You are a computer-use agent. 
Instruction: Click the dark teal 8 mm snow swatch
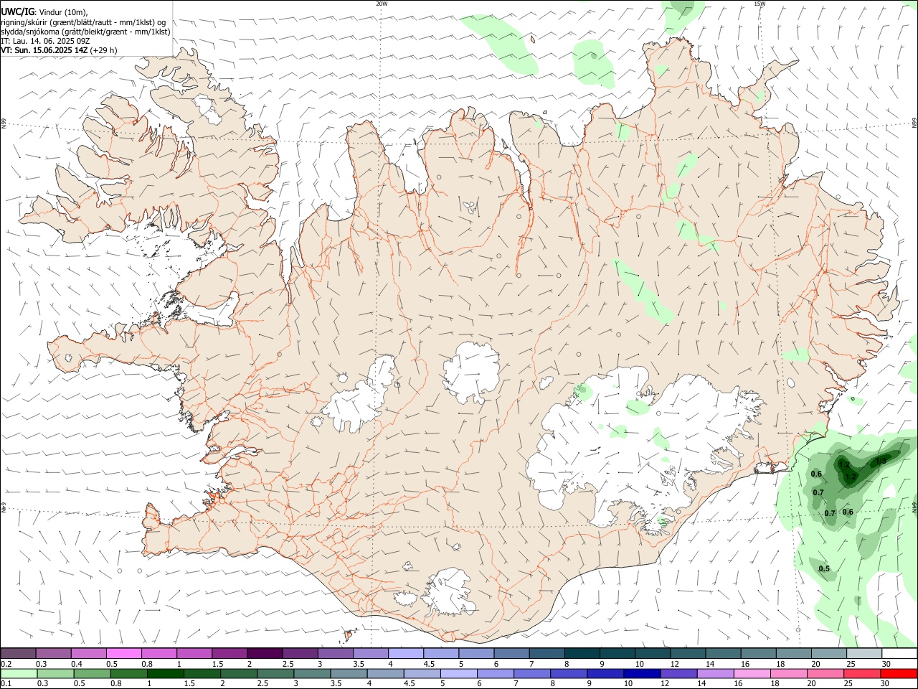[581, 653]
